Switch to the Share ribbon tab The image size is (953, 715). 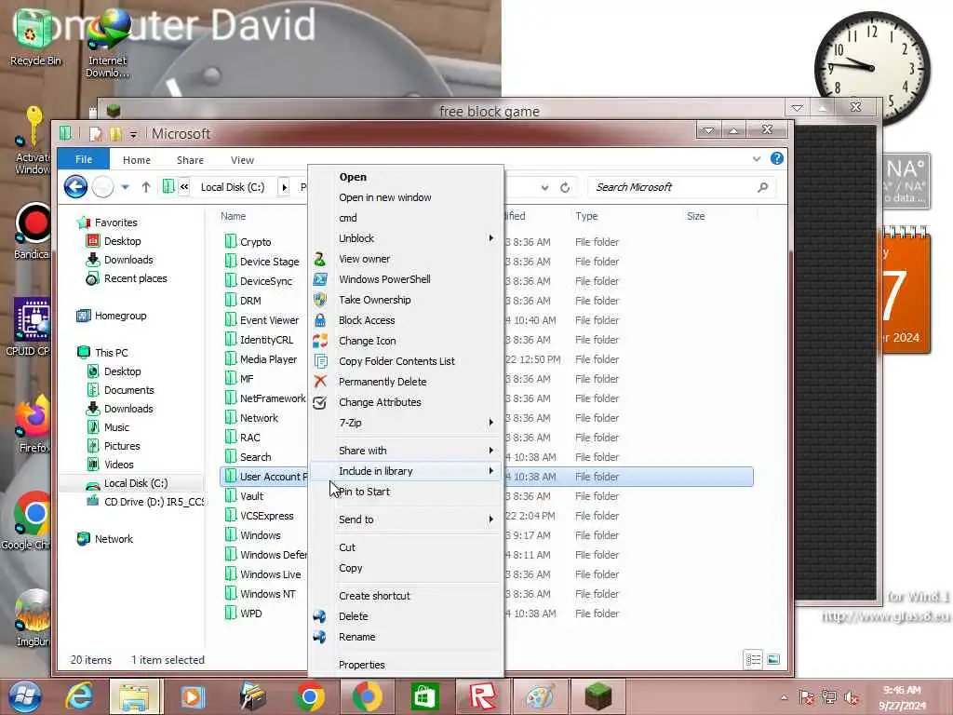tap(190, 160)
